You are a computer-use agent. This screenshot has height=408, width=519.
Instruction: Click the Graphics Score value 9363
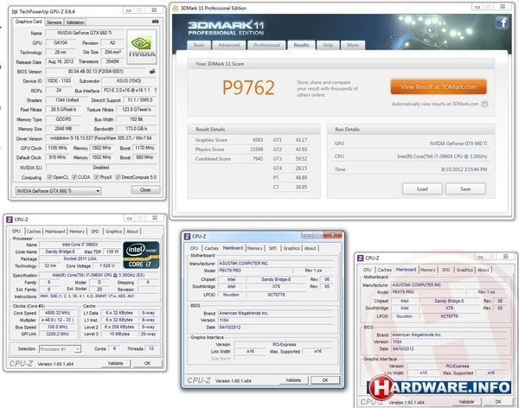pyautogui.click(x=258, y=140)
